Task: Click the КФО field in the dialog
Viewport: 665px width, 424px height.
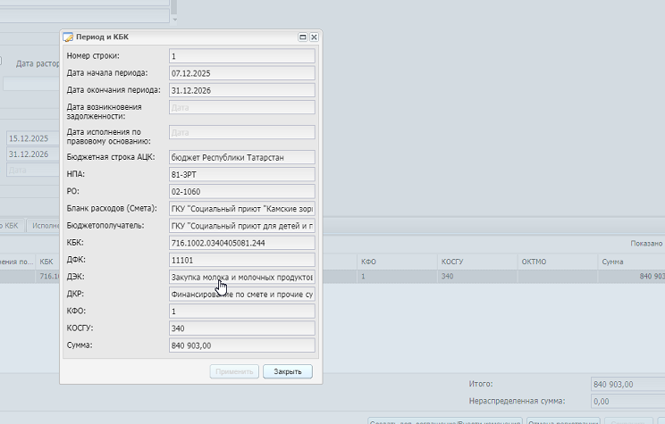Action: coord(242,312)
